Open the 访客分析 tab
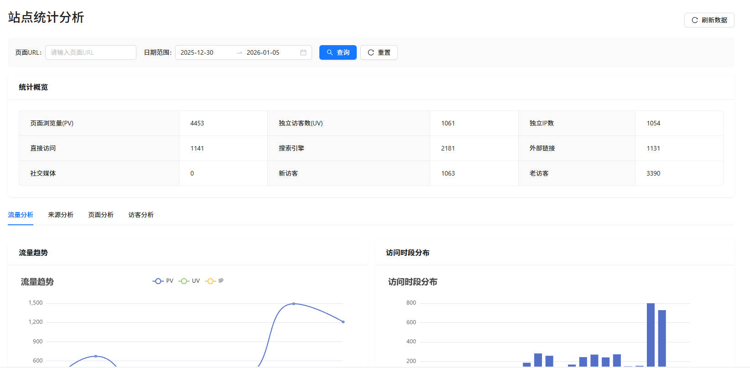The width and height of the screenshot is (750, 368). pos(141,215)
